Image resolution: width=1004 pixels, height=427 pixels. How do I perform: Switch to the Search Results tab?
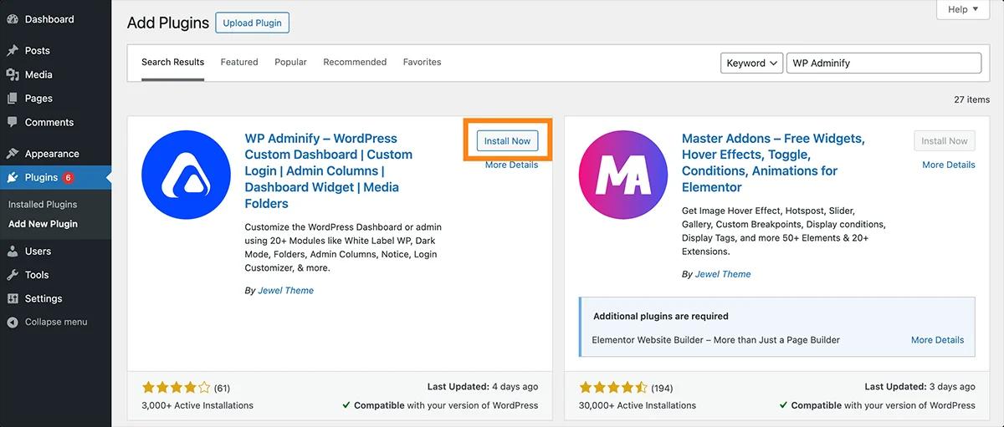pyautogui.click(x=172, y=62)
